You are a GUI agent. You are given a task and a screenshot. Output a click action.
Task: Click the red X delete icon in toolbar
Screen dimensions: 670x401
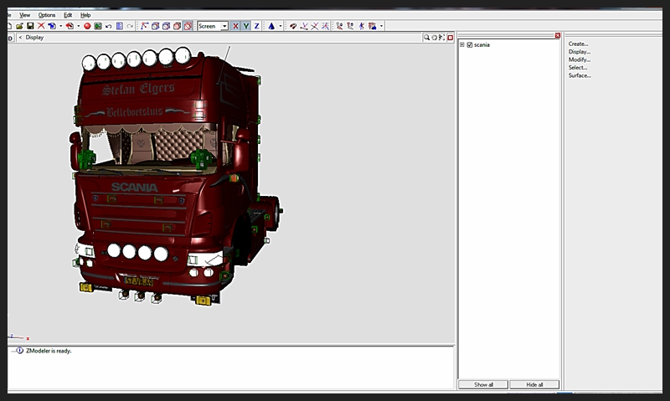click(41, 26)
